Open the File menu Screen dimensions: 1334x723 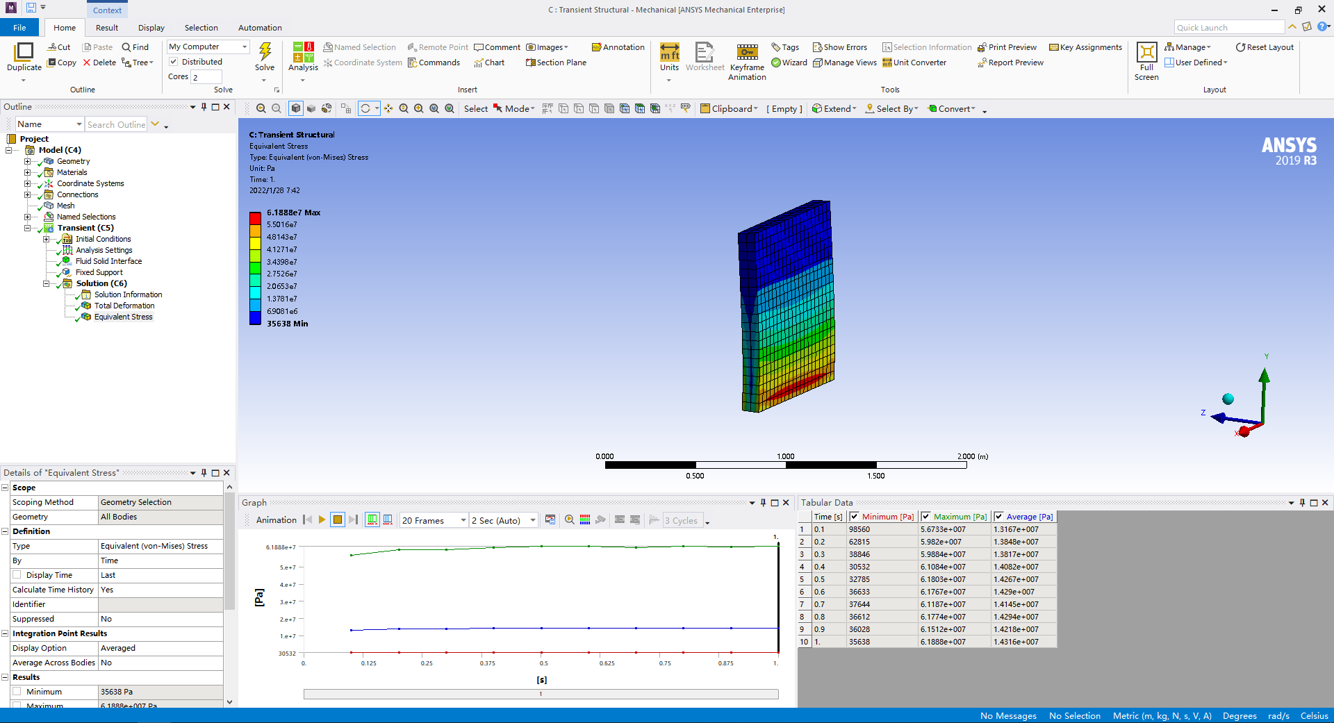coord(19,28)
